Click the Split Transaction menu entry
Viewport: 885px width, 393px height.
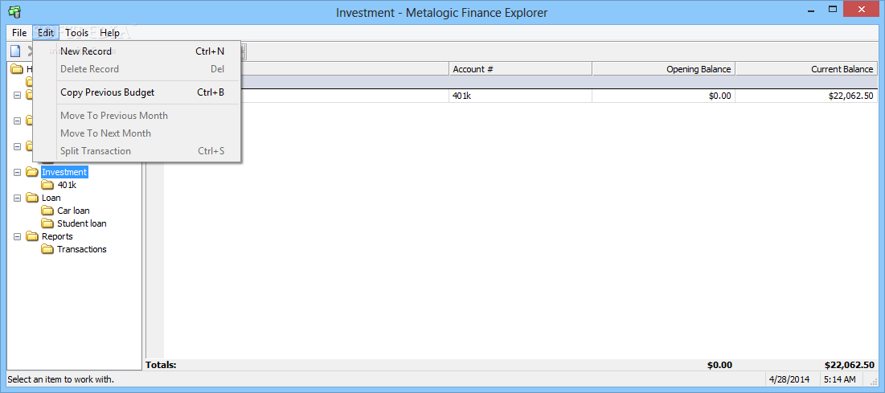[x=137, y=151]
